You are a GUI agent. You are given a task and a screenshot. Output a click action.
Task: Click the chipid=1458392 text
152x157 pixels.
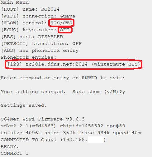82,126
